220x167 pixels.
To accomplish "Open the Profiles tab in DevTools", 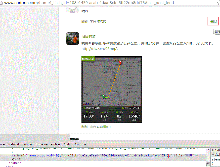I will pos(55,144).
